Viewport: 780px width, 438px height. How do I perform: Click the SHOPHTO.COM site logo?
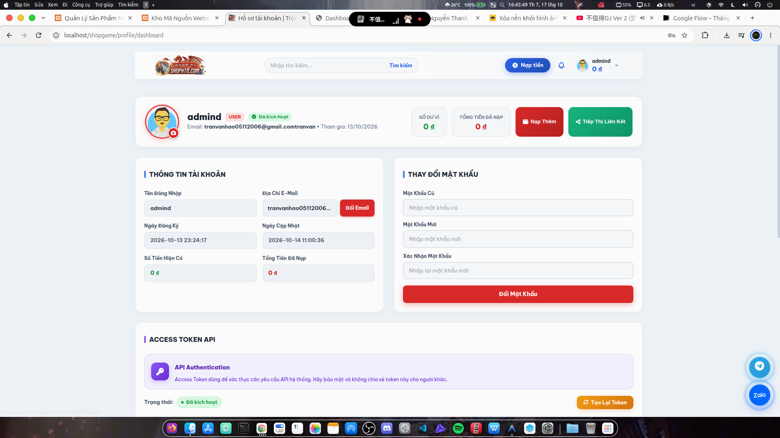click(x=180, y=65)
